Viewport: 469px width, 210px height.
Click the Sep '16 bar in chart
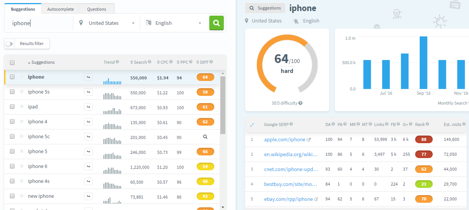pos(423,63)
